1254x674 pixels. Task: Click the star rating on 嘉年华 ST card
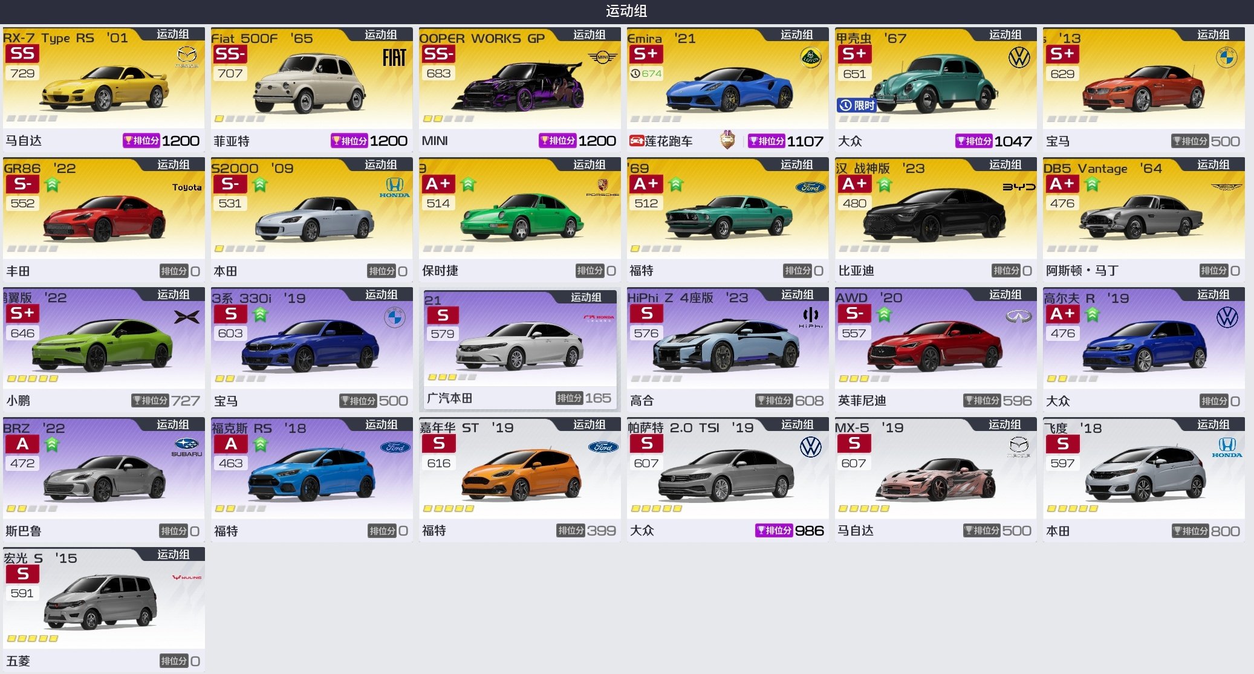point(449,509)
